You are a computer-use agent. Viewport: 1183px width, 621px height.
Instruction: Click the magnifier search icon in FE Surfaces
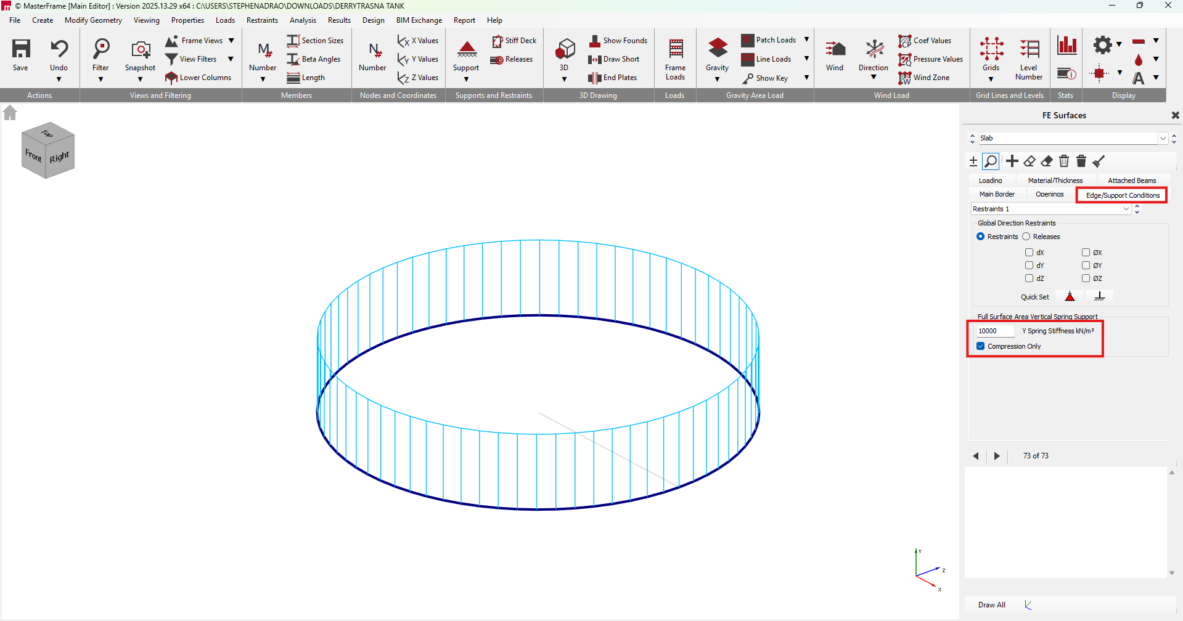point(991,161)
